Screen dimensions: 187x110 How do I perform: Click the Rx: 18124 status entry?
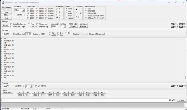click(x=25, y=109)
